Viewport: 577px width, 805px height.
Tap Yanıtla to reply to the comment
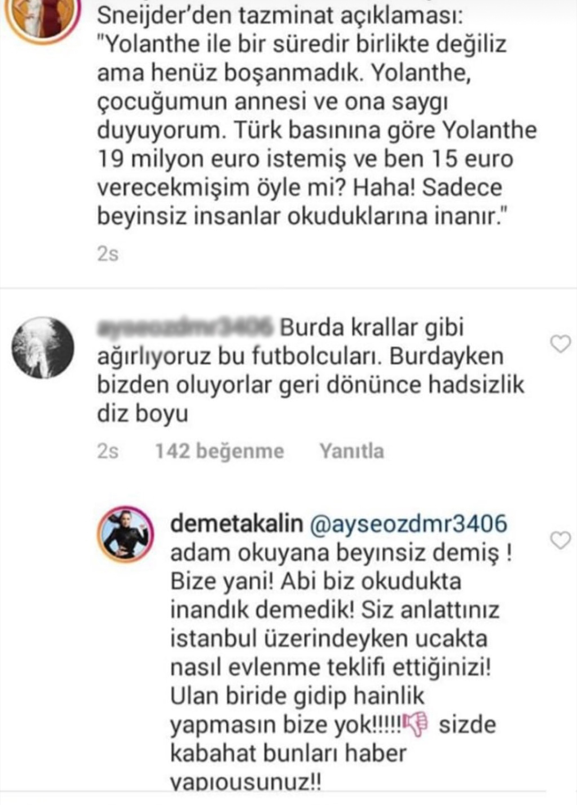[352, 451]
